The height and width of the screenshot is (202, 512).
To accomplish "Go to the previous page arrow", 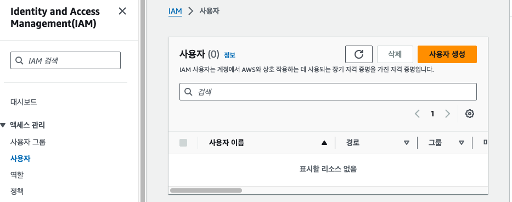I will pyautogui.click(x=417, y=114).
